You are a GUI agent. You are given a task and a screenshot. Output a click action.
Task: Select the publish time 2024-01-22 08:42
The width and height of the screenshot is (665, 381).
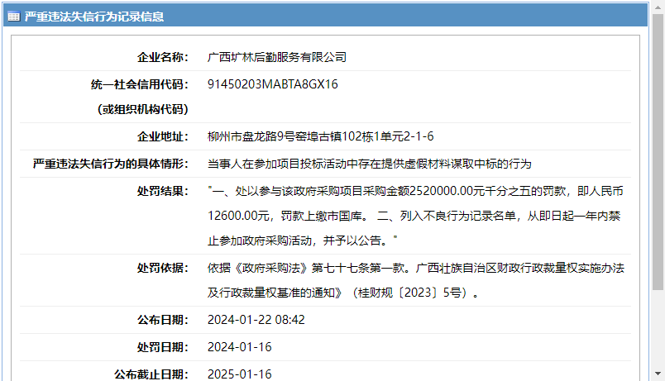tap(256, 320)
